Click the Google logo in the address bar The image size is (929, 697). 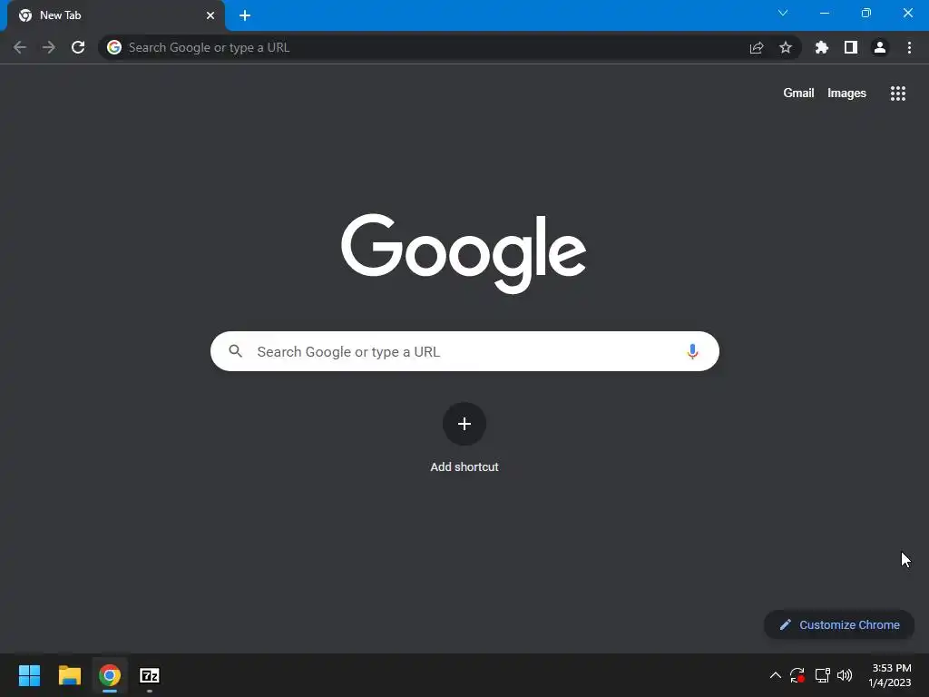pyautogui.click(x=114, y=47)
